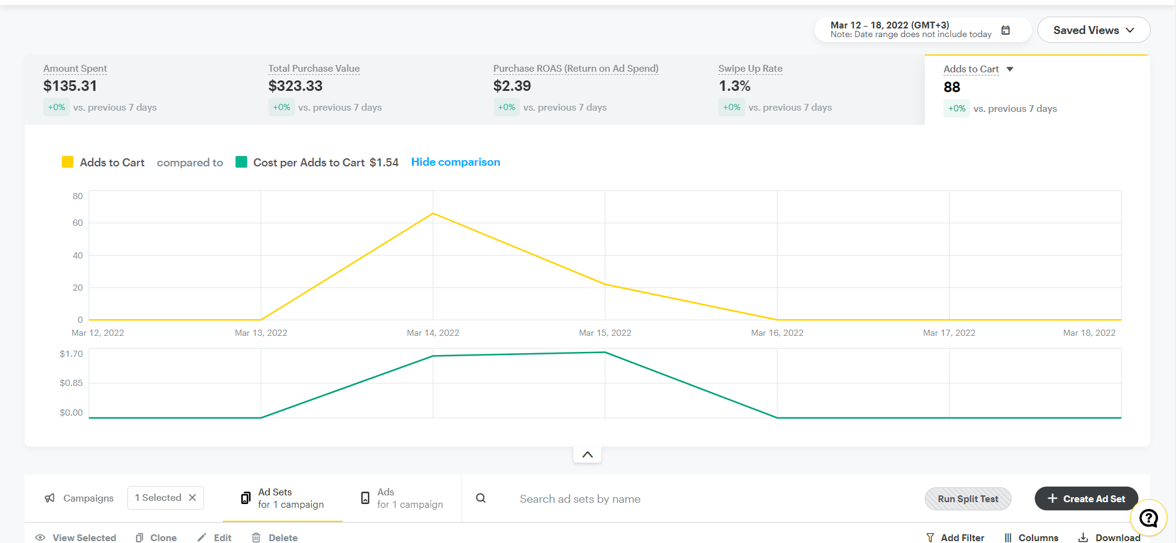Click Hide comparison link

click(455, 162)
